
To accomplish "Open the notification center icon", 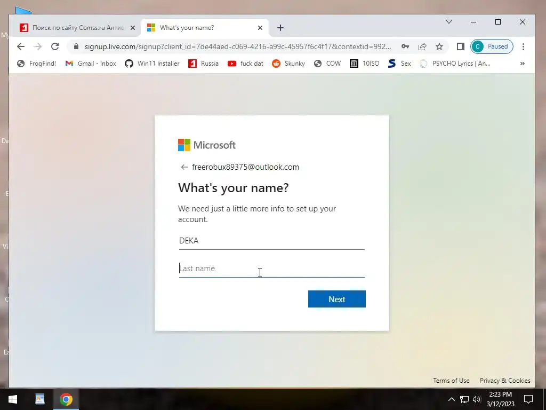I will (x=528, y=399).
